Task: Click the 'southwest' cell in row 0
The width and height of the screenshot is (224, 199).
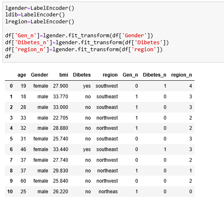Action: 107,86
